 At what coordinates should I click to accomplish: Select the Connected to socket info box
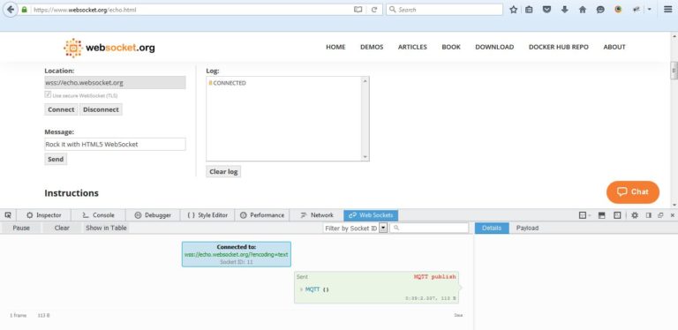pos(237,254)
